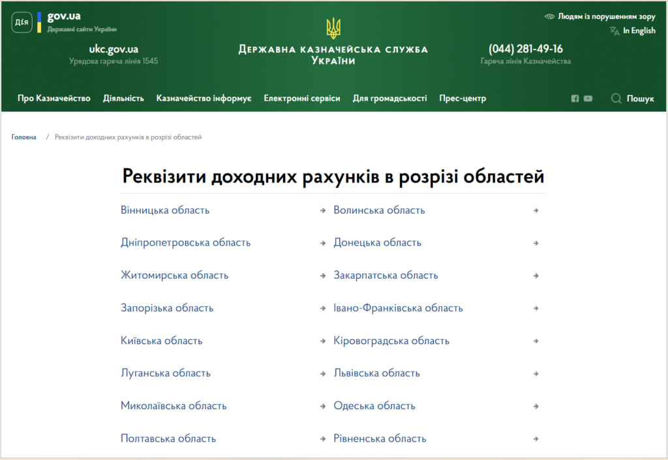Image resolution: width=668 pixels, height=460 pixels.
Task: Click the Ukrainian trident emblem
Action: pos(333,29)
